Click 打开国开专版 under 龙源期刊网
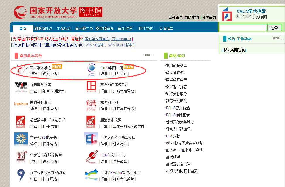 pos(123,109)
